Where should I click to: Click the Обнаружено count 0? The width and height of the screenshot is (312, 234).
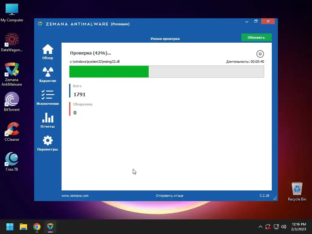[75, 113]
